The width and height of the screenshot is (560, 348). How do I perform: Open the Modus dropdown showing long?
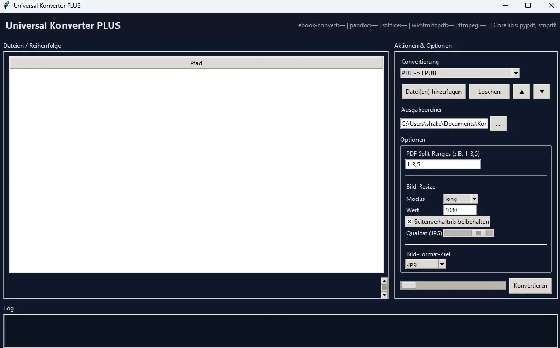473,199
